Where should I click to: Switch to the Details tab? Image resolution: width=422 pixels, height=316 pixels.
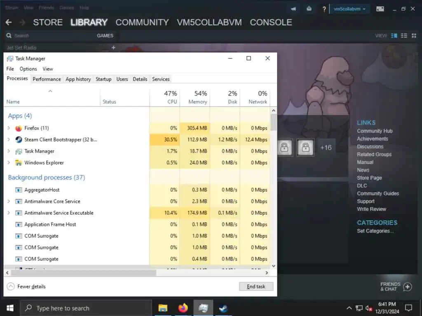(140, 79)
